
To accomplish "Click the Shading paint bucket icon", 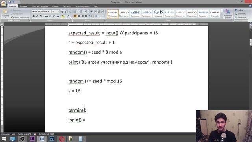I will [x=96, y=16].
